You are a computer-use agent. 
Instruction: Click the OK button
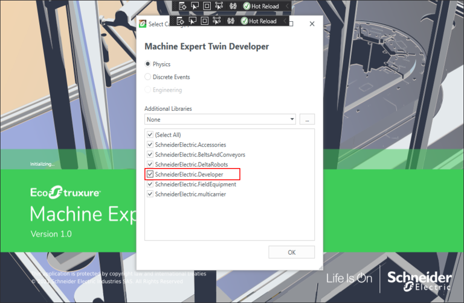[x=291, y=252]
